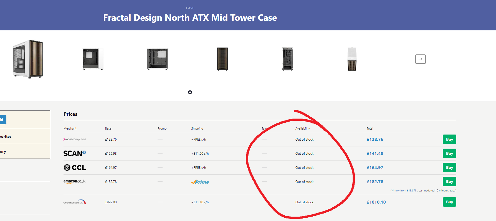Screen dimensions: 496x221
Task: Click the £999.00 base price
Action: coord(111,202)
